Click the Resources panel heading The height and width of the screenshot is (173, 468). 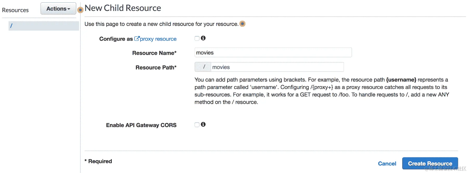click(15, 10)
